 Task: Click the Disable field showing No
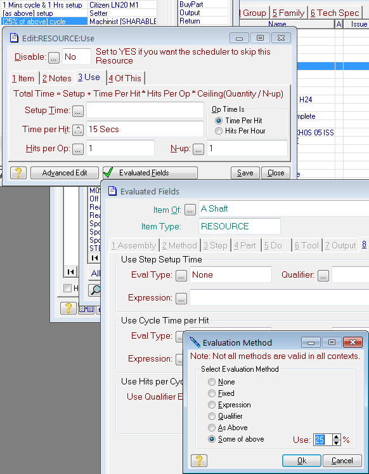(76, 57)
